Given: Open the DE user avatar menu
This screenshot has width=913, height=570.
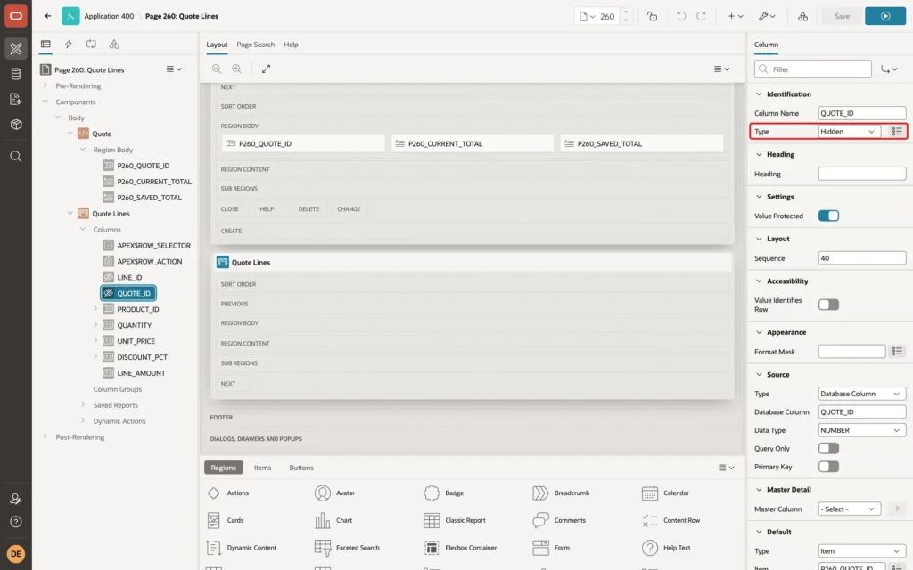Looking at the screenshot, I should pyautogui.click(x=16, y=553).
